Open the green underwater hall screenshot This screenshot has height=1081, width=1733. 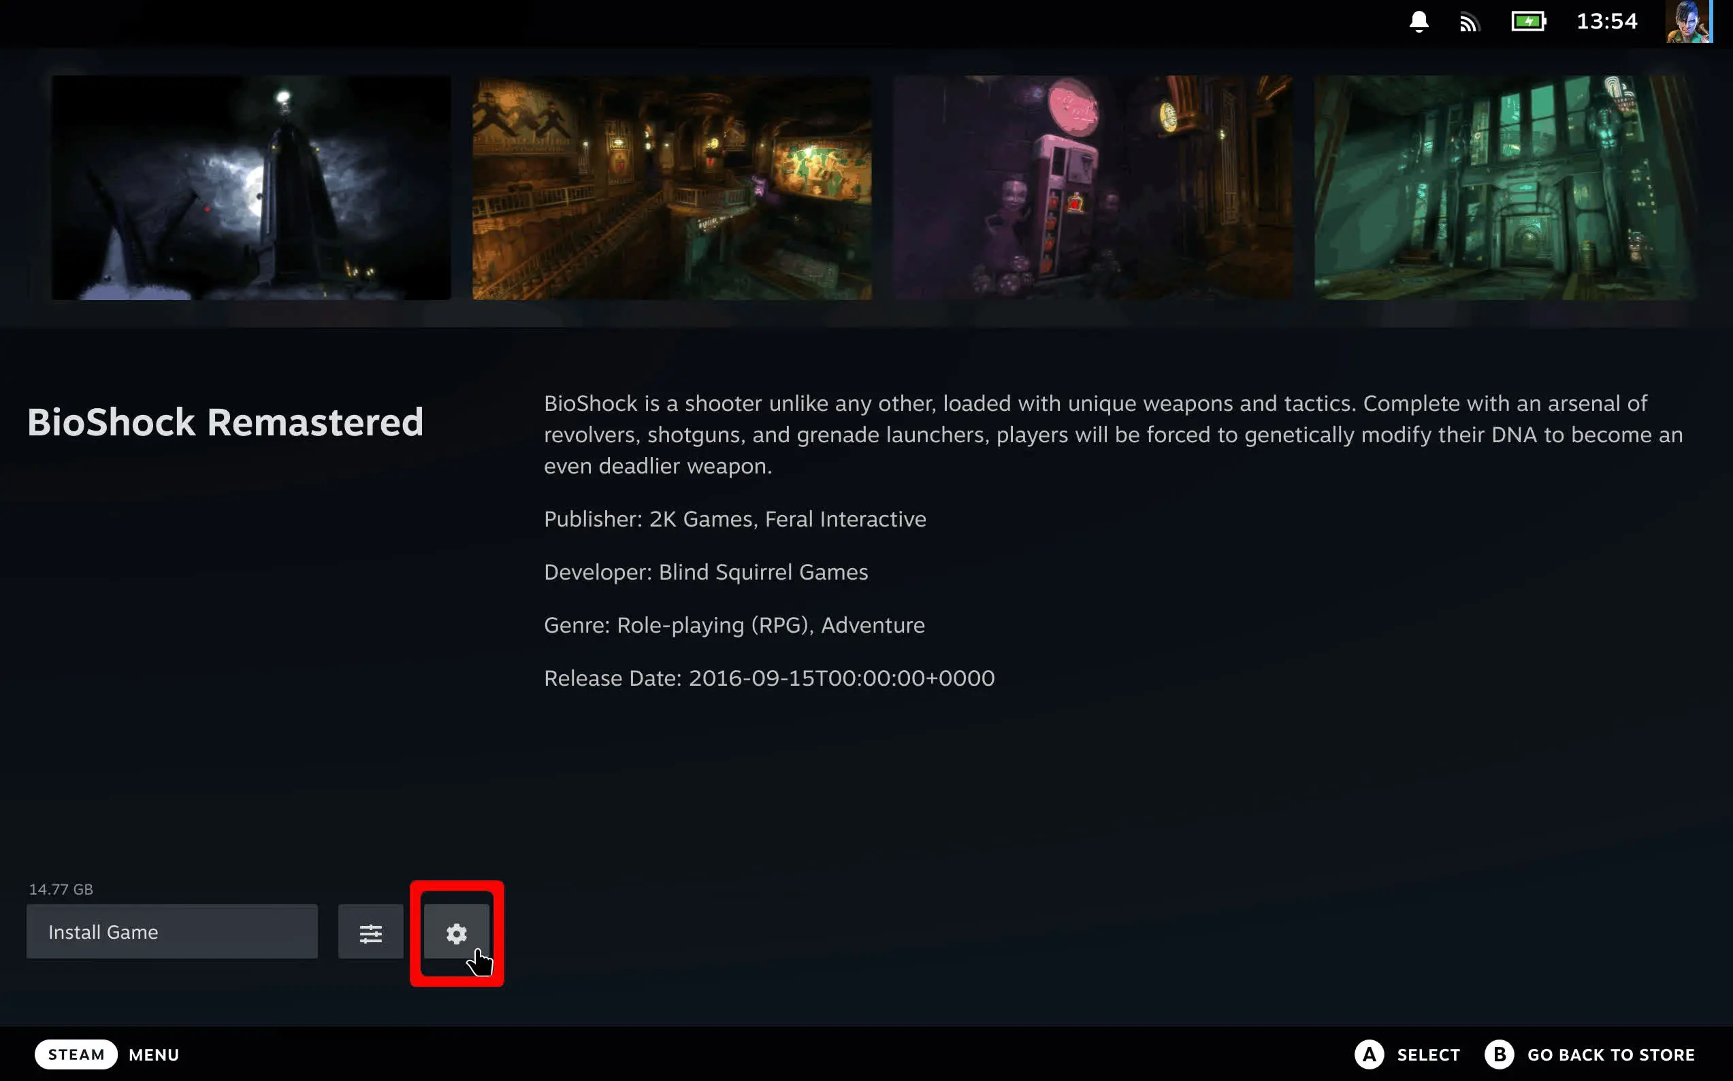pyautogui.click(x=1506, y=188)
